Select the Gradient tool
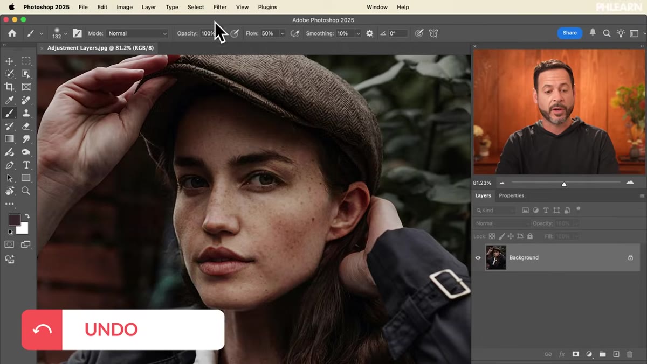Viewport: 647px width, 364px height. [9, 139]
